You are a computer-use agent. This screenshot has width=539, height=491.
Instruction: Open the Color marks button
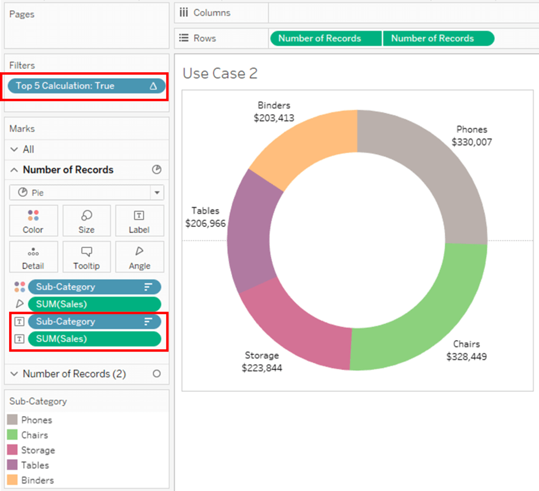click(33, 220)
